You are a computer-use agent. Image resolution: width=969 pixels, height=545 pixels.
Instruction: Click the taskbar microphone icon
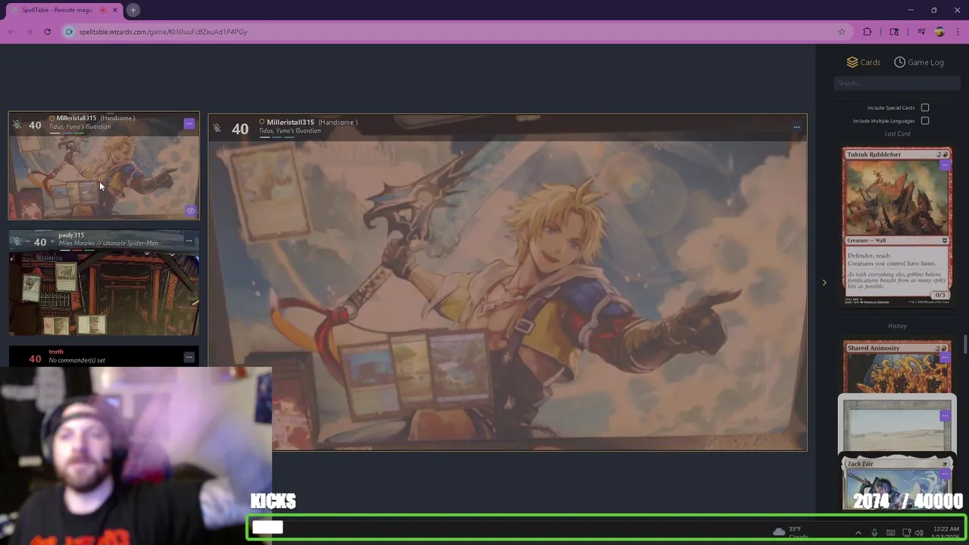coord(874,533)
